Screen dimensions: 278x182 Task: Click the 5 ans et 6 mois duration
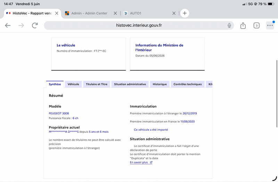coord(99,132)
